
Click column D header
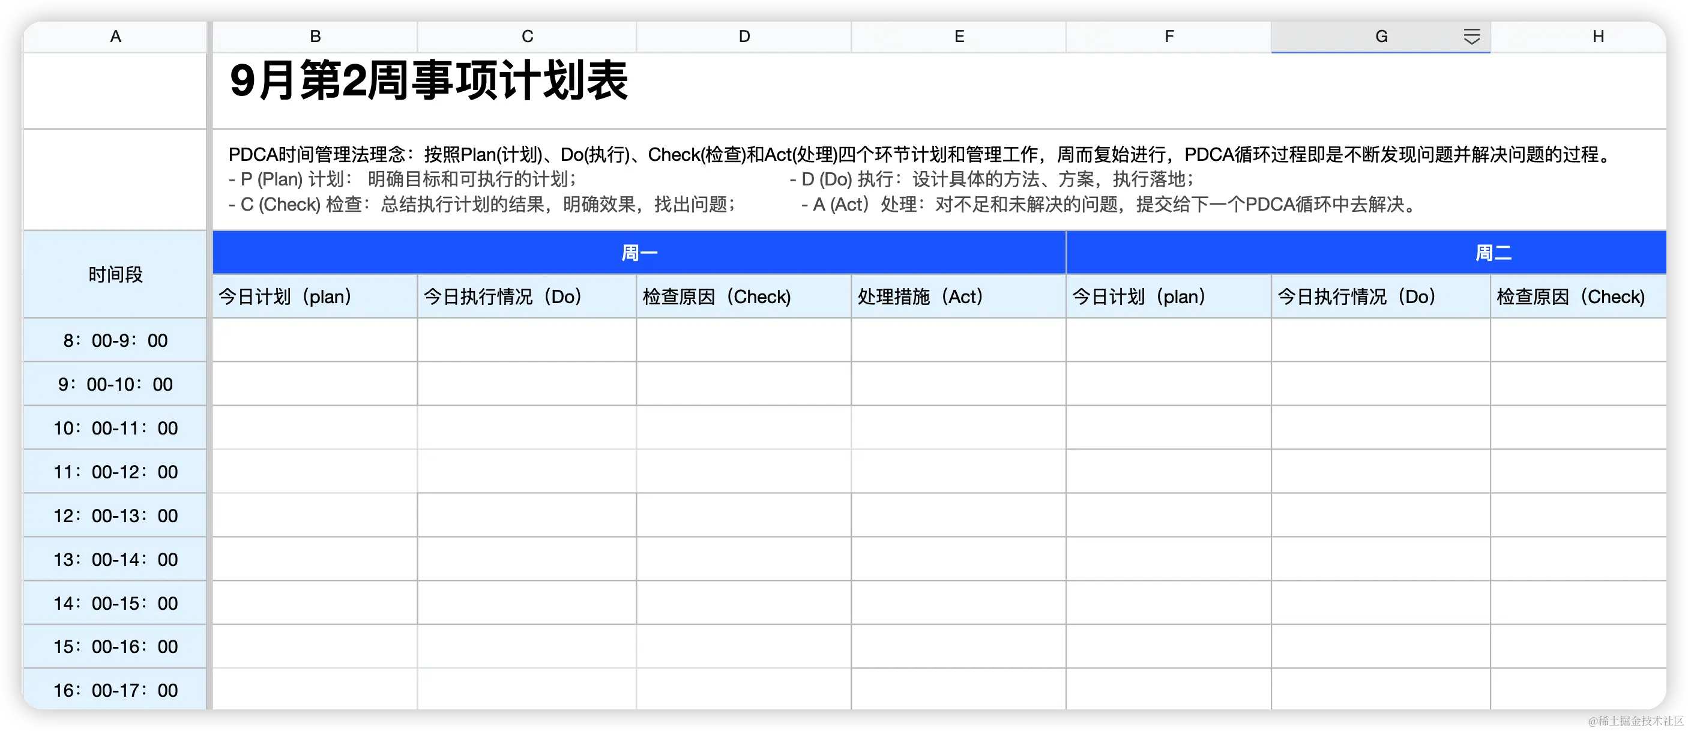point(744,37)
